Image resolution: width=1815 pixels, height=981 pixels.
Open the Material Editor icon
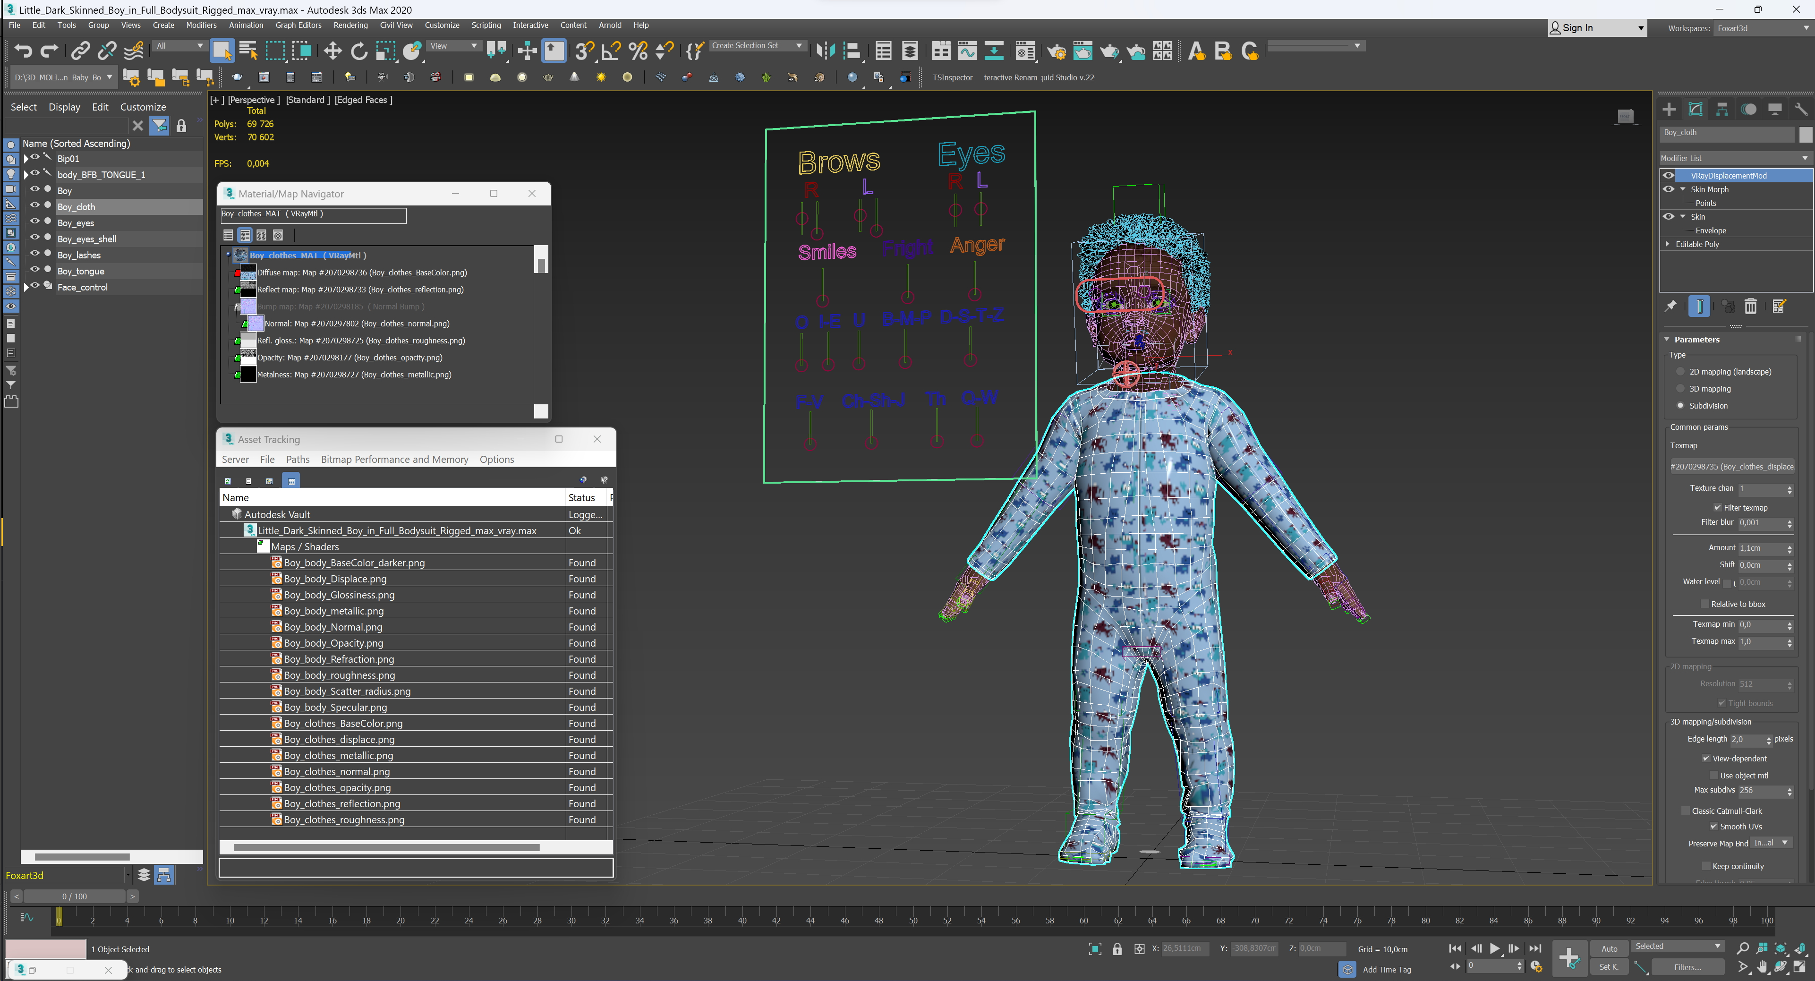pyautogui.click(x=1025, y=51)
